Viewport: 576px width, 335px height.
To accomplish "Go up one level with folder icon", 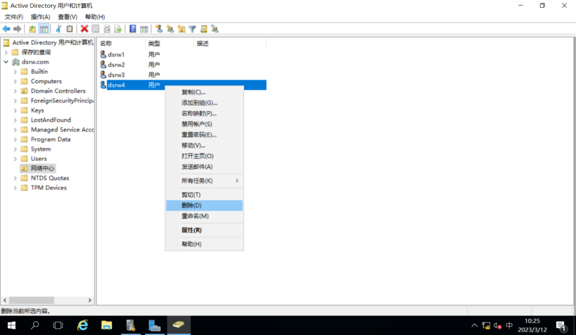I will coord(32,29).
